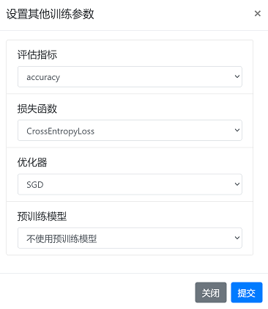Click the dialog title 设置其他训练参数
The image size is (268, 309).
(x=50, y=14)
